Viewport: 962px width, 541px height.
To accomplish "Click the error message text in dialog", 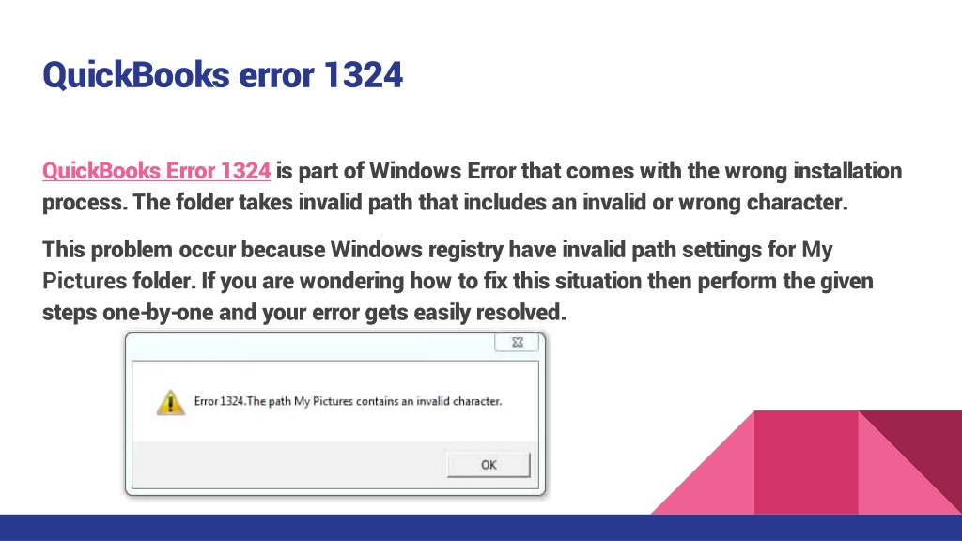I will [348, 401].
